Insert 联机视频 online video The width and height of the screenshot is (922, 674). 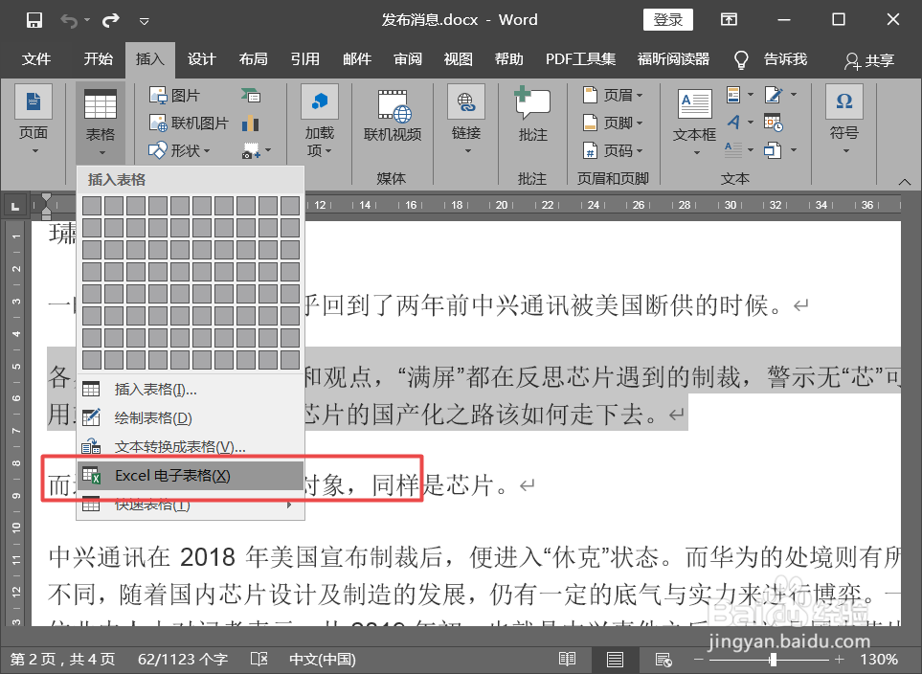click(x=393, y=118)
